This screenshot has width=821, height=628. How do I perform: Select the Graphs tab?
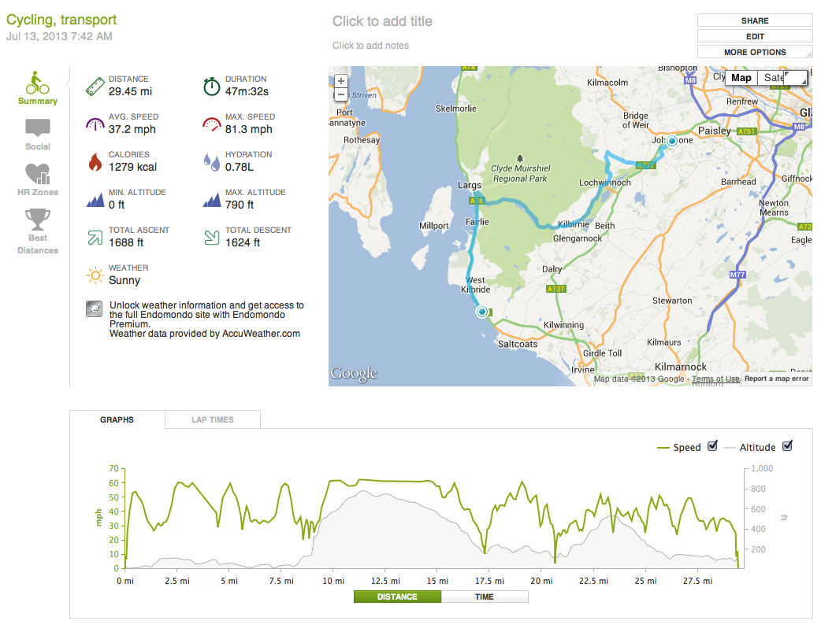pos(117,419)
